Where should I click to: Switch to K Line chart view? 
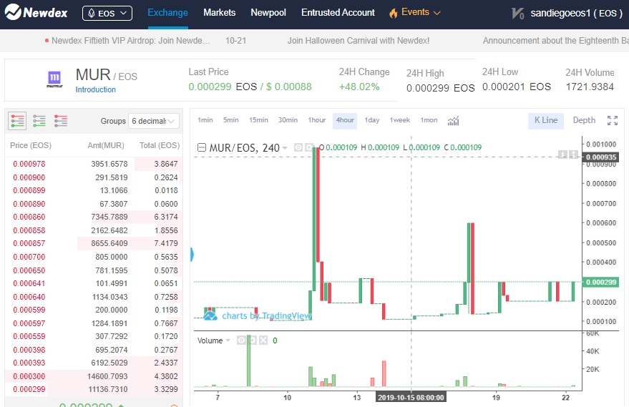546,120
